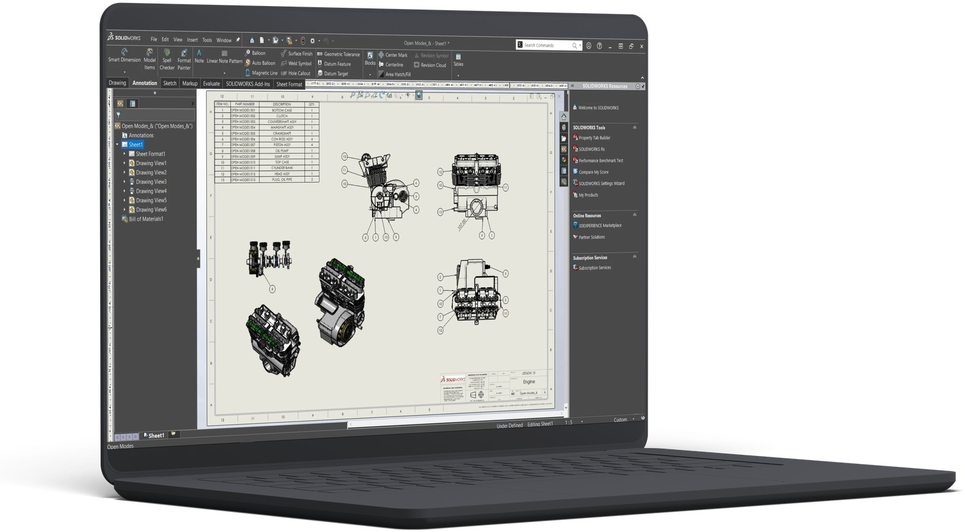Screen dimensions: 965x532
Task: Pin the SOLIDWORKS menu bar
Action: (x=238, y=40)
